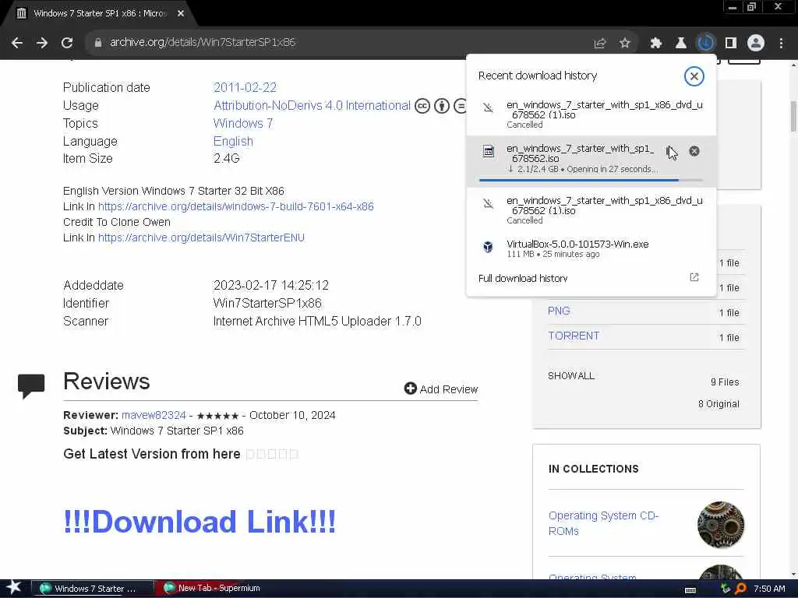Click the page vertical scrollbar thumb
798x598 pixels.
coord(793,117)
